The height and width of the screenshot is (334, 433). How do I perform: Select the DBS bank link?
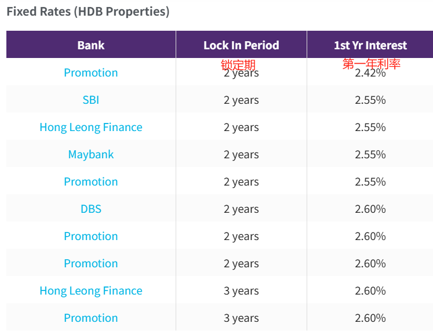coord(90,209)
